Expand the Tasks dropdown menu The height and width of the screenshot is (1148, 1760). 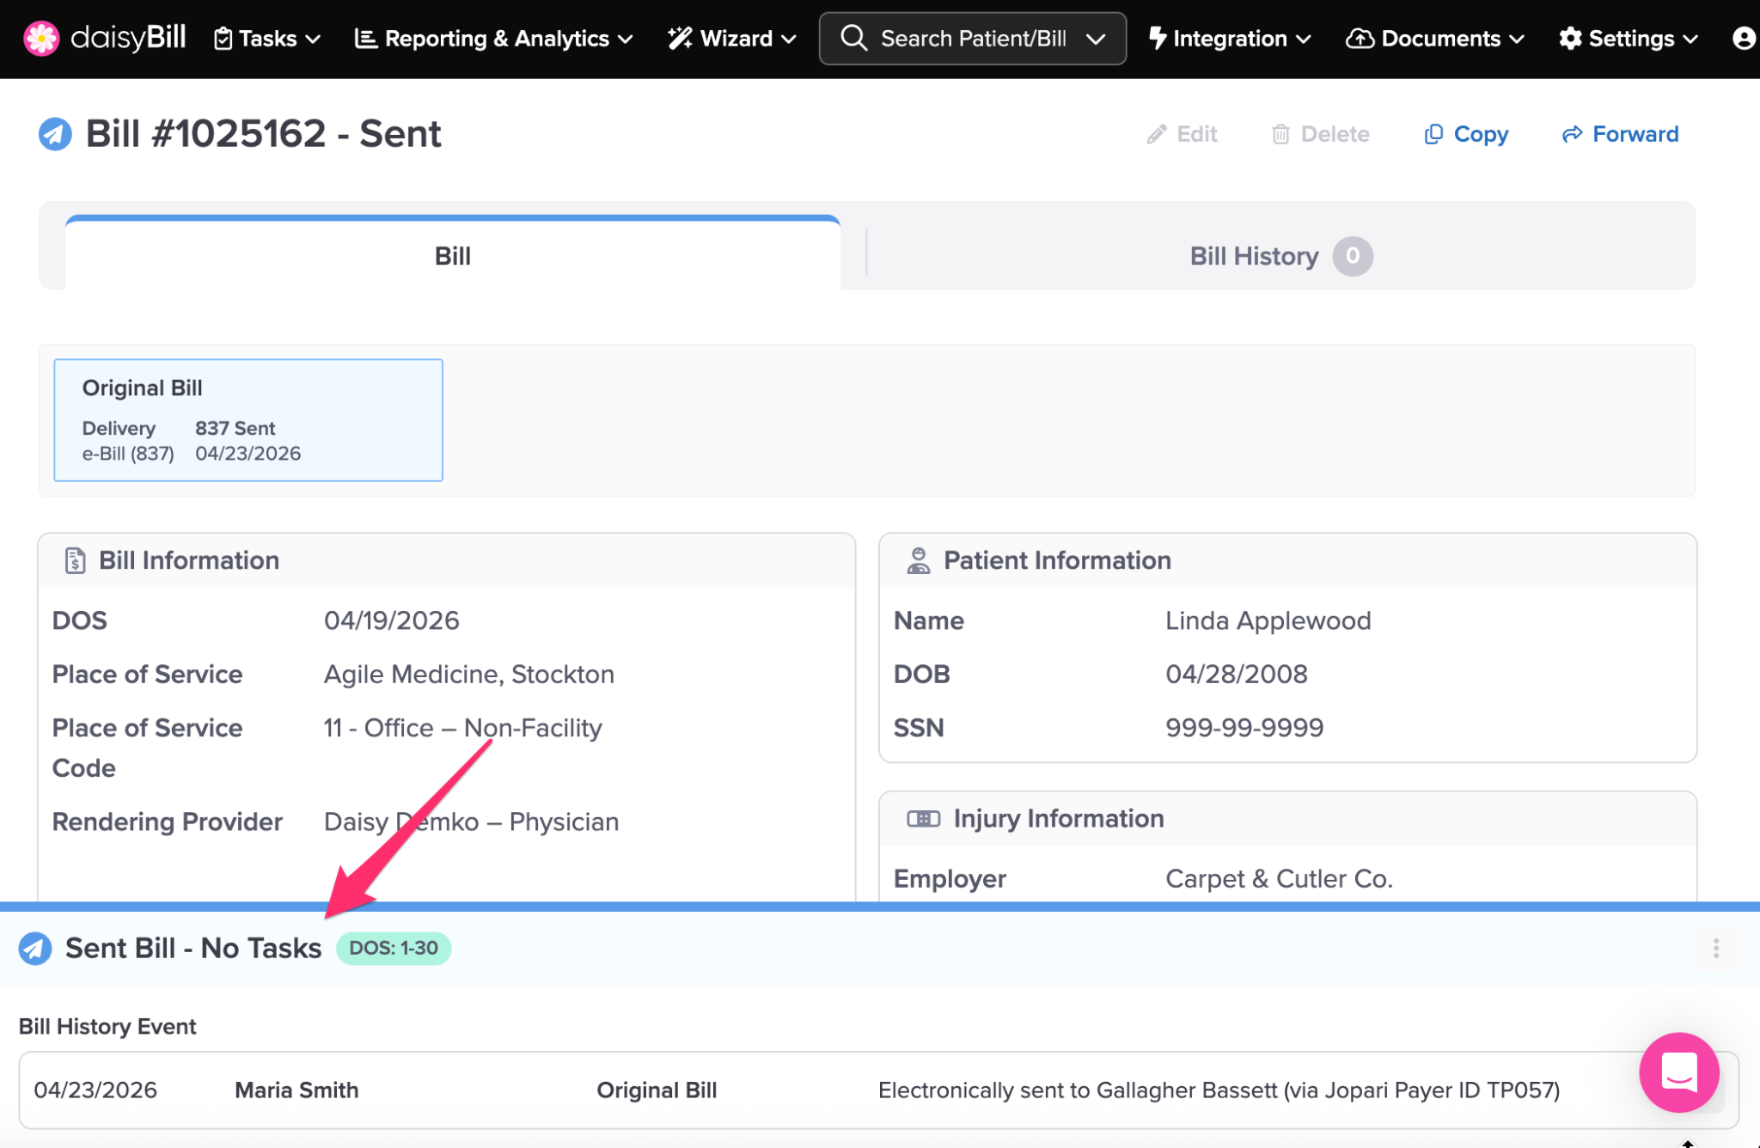tap(266, 39)
